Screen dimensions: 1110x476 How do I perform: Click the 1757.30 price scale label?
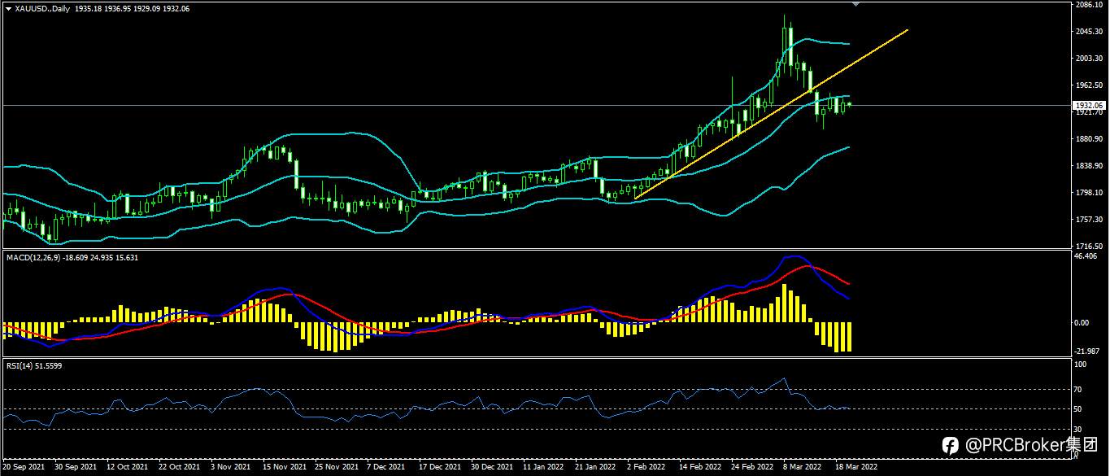tap(1088, 220)
